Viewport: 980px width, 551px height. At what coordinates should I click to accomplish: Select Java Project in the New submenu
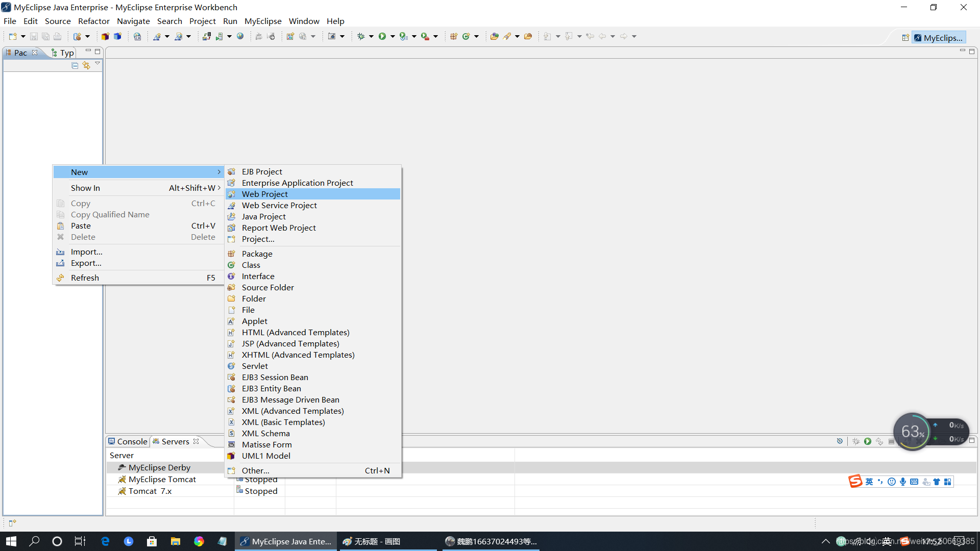coord(313,216)
